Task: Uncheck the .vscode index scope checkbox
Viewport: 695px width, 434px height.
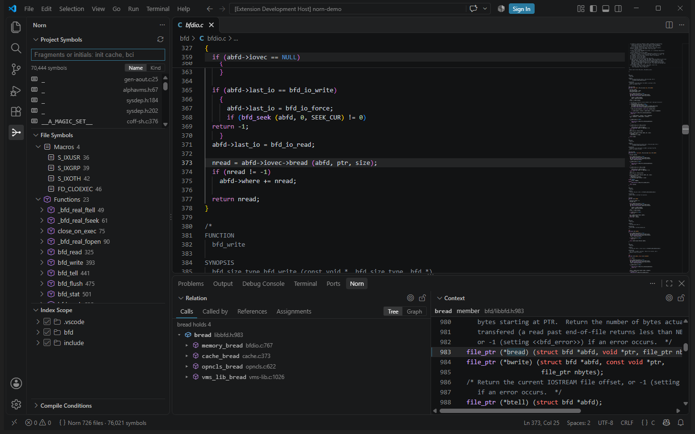Action: (x=47, y=322)
